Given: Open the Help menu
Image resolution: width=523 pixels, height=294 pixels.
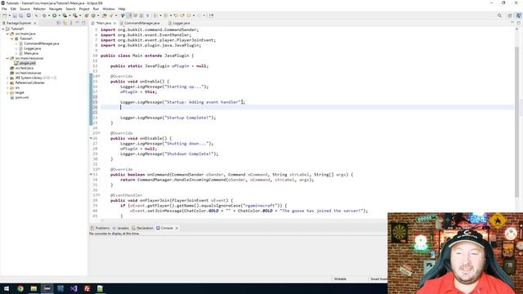Looking at the screenshot, I should (122, 9).
